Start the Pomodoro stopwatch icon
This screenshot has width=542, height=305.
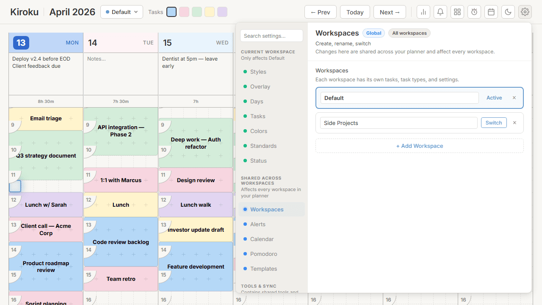pyautogui.click(x=474, y=12)
